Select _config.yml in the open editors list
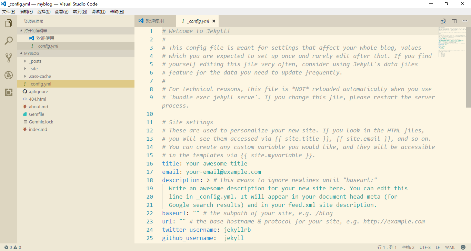Viewport: 471px width, 251px height. (x=76, y=46)
